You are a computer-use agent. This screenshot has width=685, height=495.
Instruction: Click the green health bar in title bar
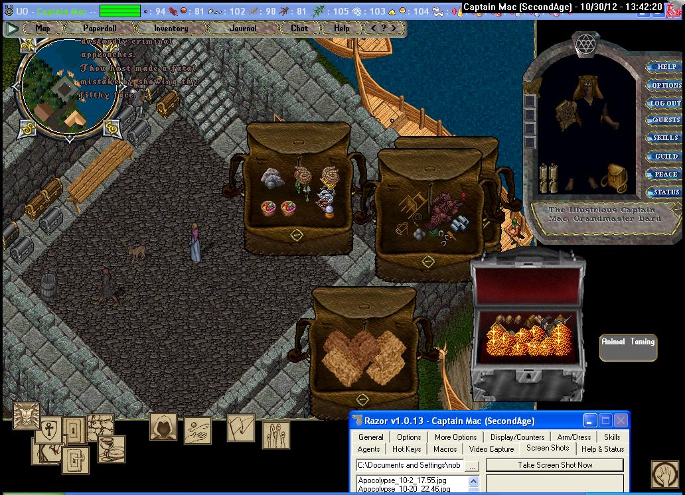point(119,11)
